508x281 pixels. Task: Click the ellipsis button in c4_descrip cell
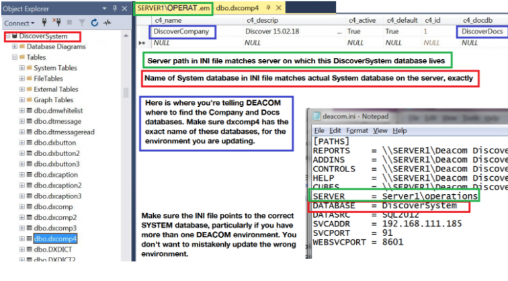click(339, 32)
